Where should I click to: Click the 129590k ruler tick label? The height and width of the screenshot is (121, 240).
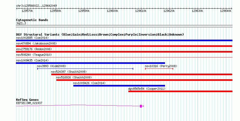click(84, 11)
